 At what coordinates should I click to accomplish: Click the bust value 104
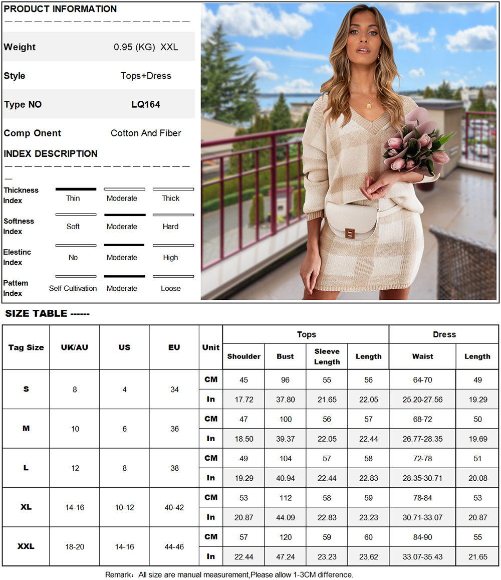(286, 458)
